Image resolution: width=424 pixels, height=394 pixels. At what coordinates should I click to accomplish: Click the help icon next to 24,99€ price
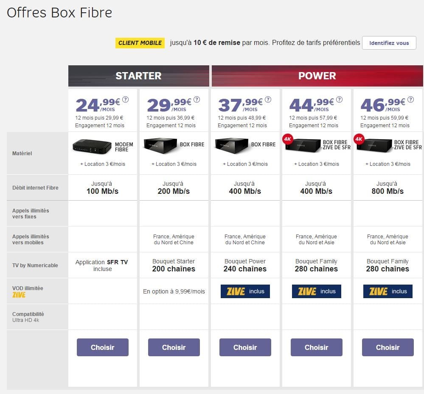125,100
